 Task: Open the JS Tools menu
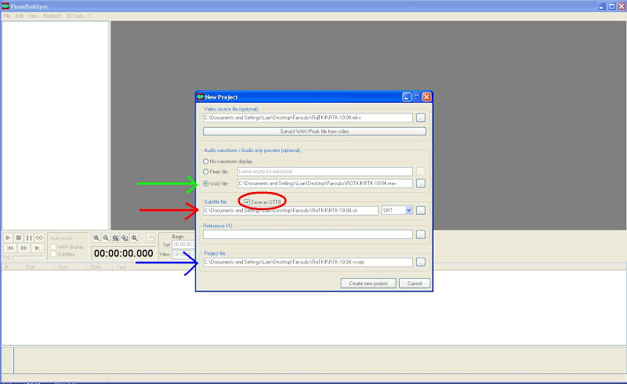click(x=74, y=16)
